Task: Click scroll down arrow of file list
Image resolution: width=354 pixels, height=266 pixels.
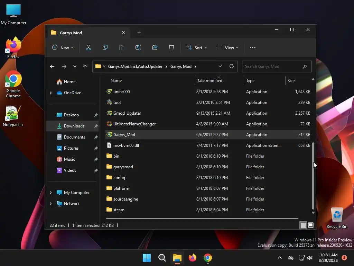Action: (x=313, y=213)
